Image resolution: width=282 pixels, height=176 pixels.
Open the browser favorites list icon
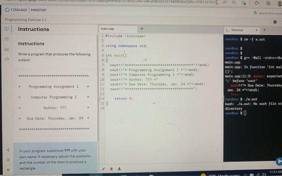(x=257, y=3)
